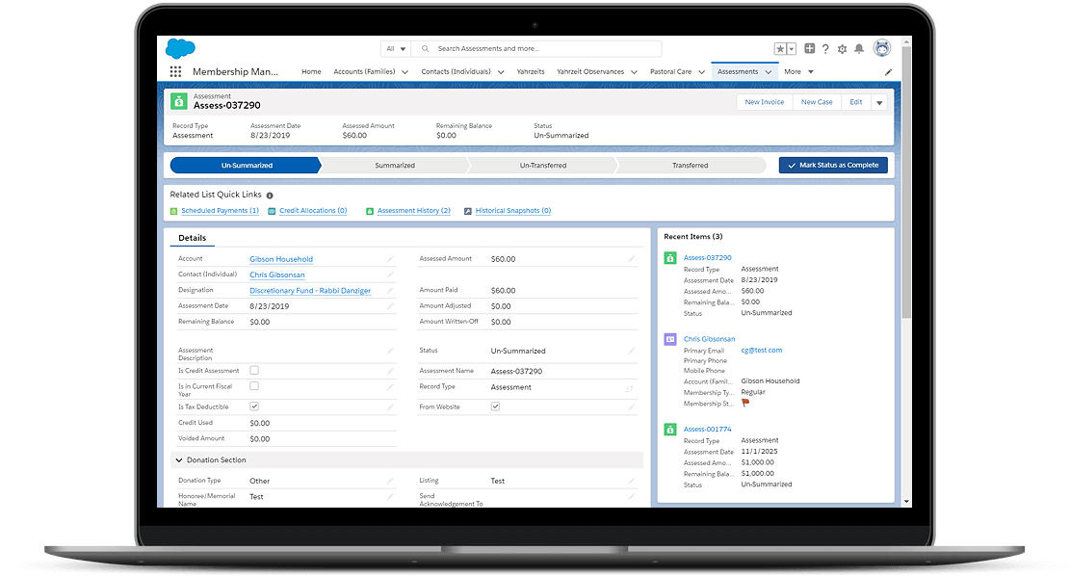
Task: Select the Un-Transferred path stage
Action: pyautogui.click(x=542, y=165)
